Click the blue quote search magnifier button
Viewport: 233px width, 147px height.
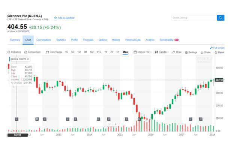point(221,18)
